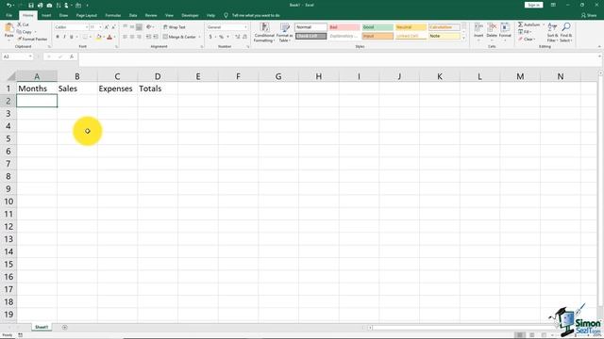Toggle Merge & Center

click(x=179, y=37)
